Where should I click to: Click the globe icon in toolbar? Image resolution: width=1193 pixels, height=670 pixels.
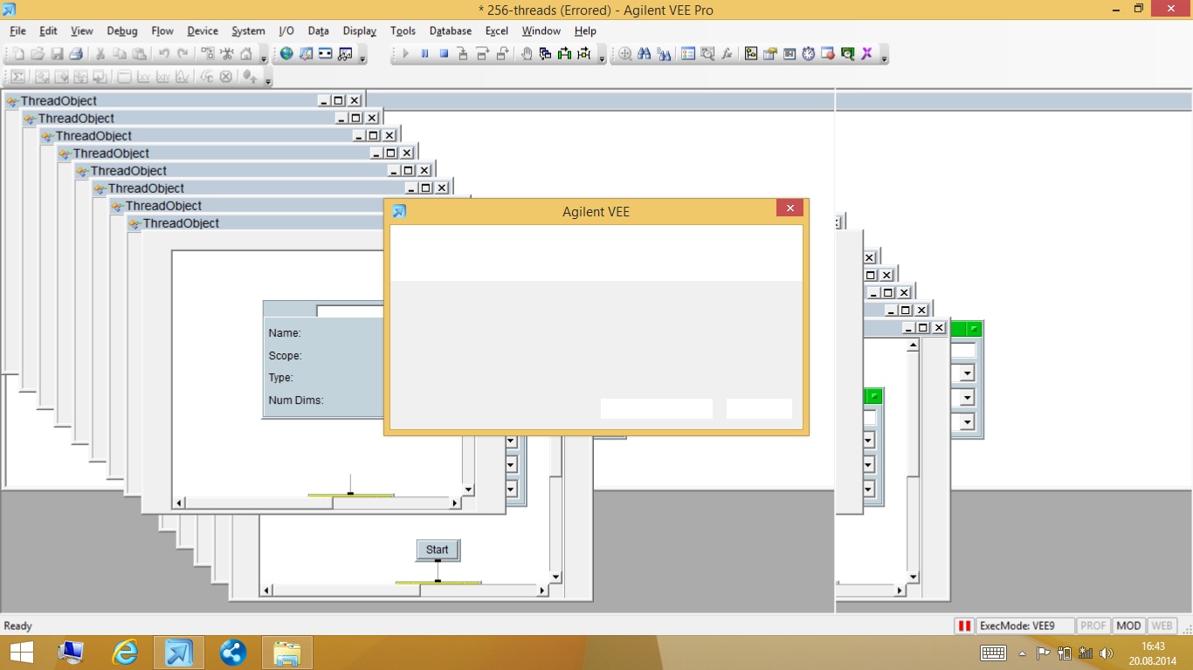coord(286,54)
